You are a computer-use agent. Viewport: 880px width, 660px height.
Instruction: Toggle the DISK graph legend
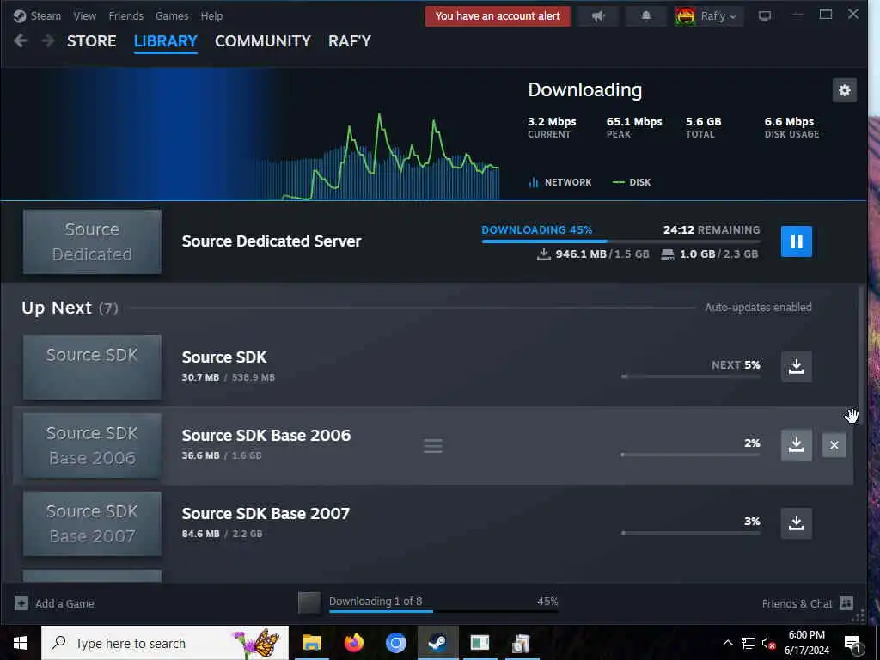click(632, 182)
